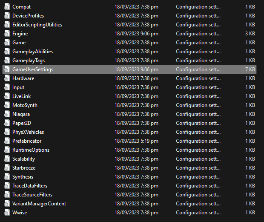Click the date modified on Niagara row

(136, 114)
